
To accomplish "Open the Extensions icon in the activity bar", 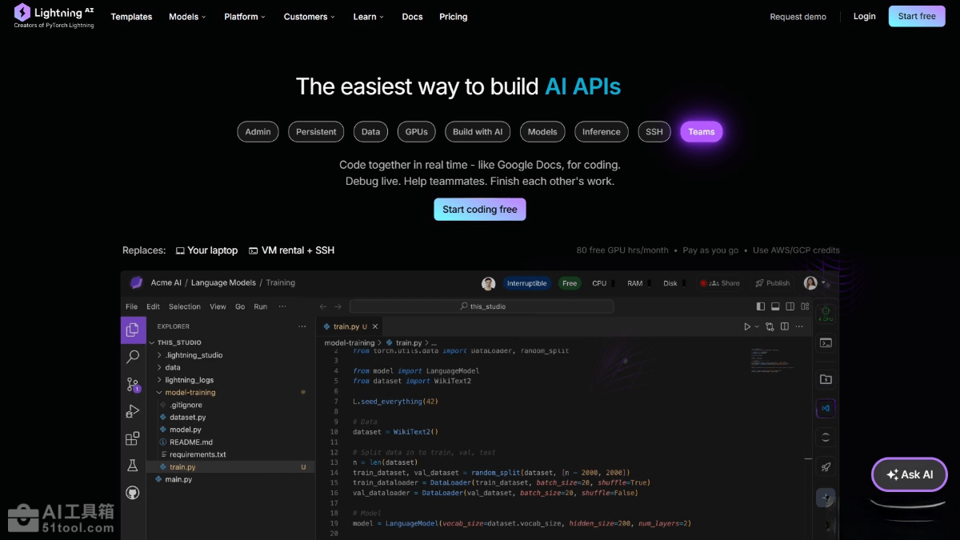I will [133, 438].
